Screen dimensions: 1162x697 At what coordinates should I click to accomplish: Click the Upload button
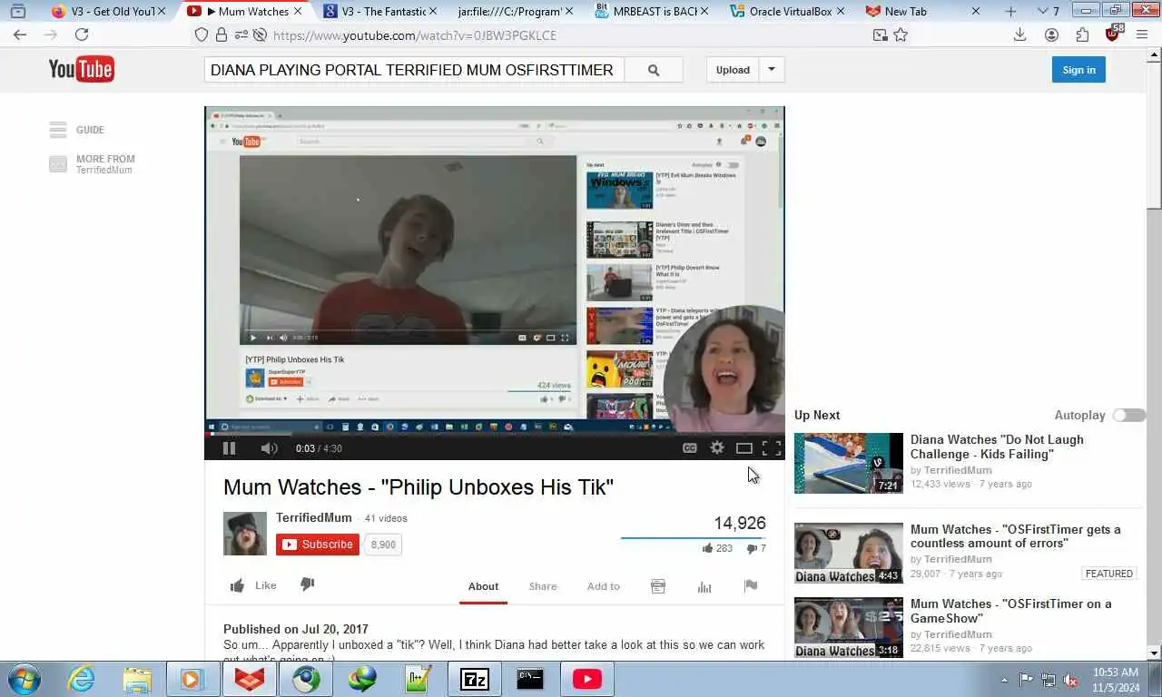[x=733, y=70]
